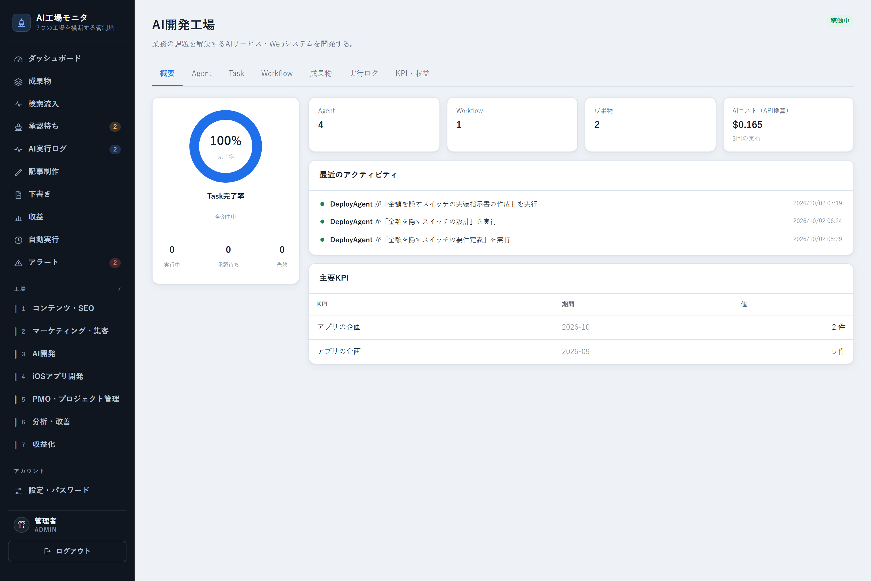Click the 成果物 layers icon in sidebar
The image size is (871, 581).
click(x=18, y=82)
